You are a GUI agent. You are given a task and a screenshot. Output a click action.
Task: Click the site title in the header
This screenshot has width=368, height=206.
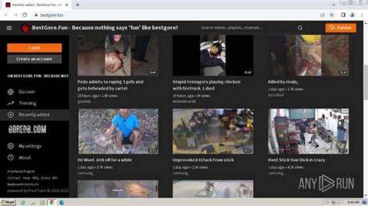pos(105,28)
